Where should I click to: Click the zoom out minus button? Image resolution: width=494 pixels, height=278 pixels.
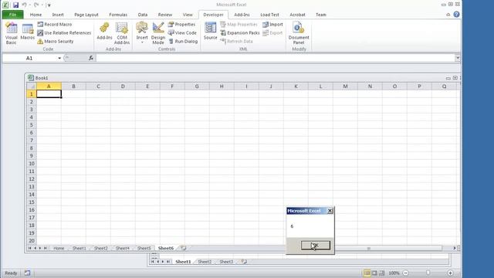pos(406,273)
